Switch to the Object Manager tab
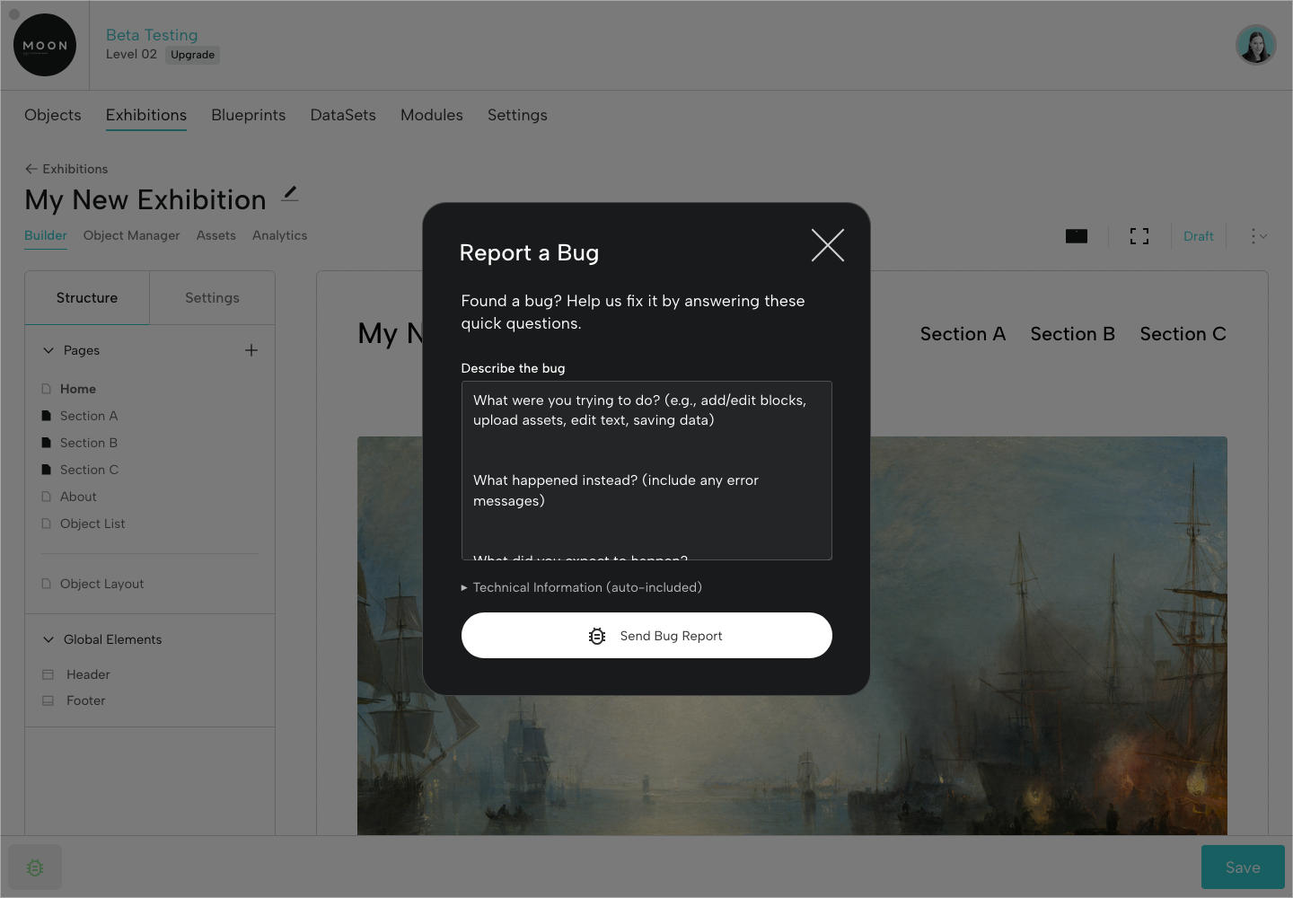The height and width of the screenshot is (898, 1293). tap(132, 235)
